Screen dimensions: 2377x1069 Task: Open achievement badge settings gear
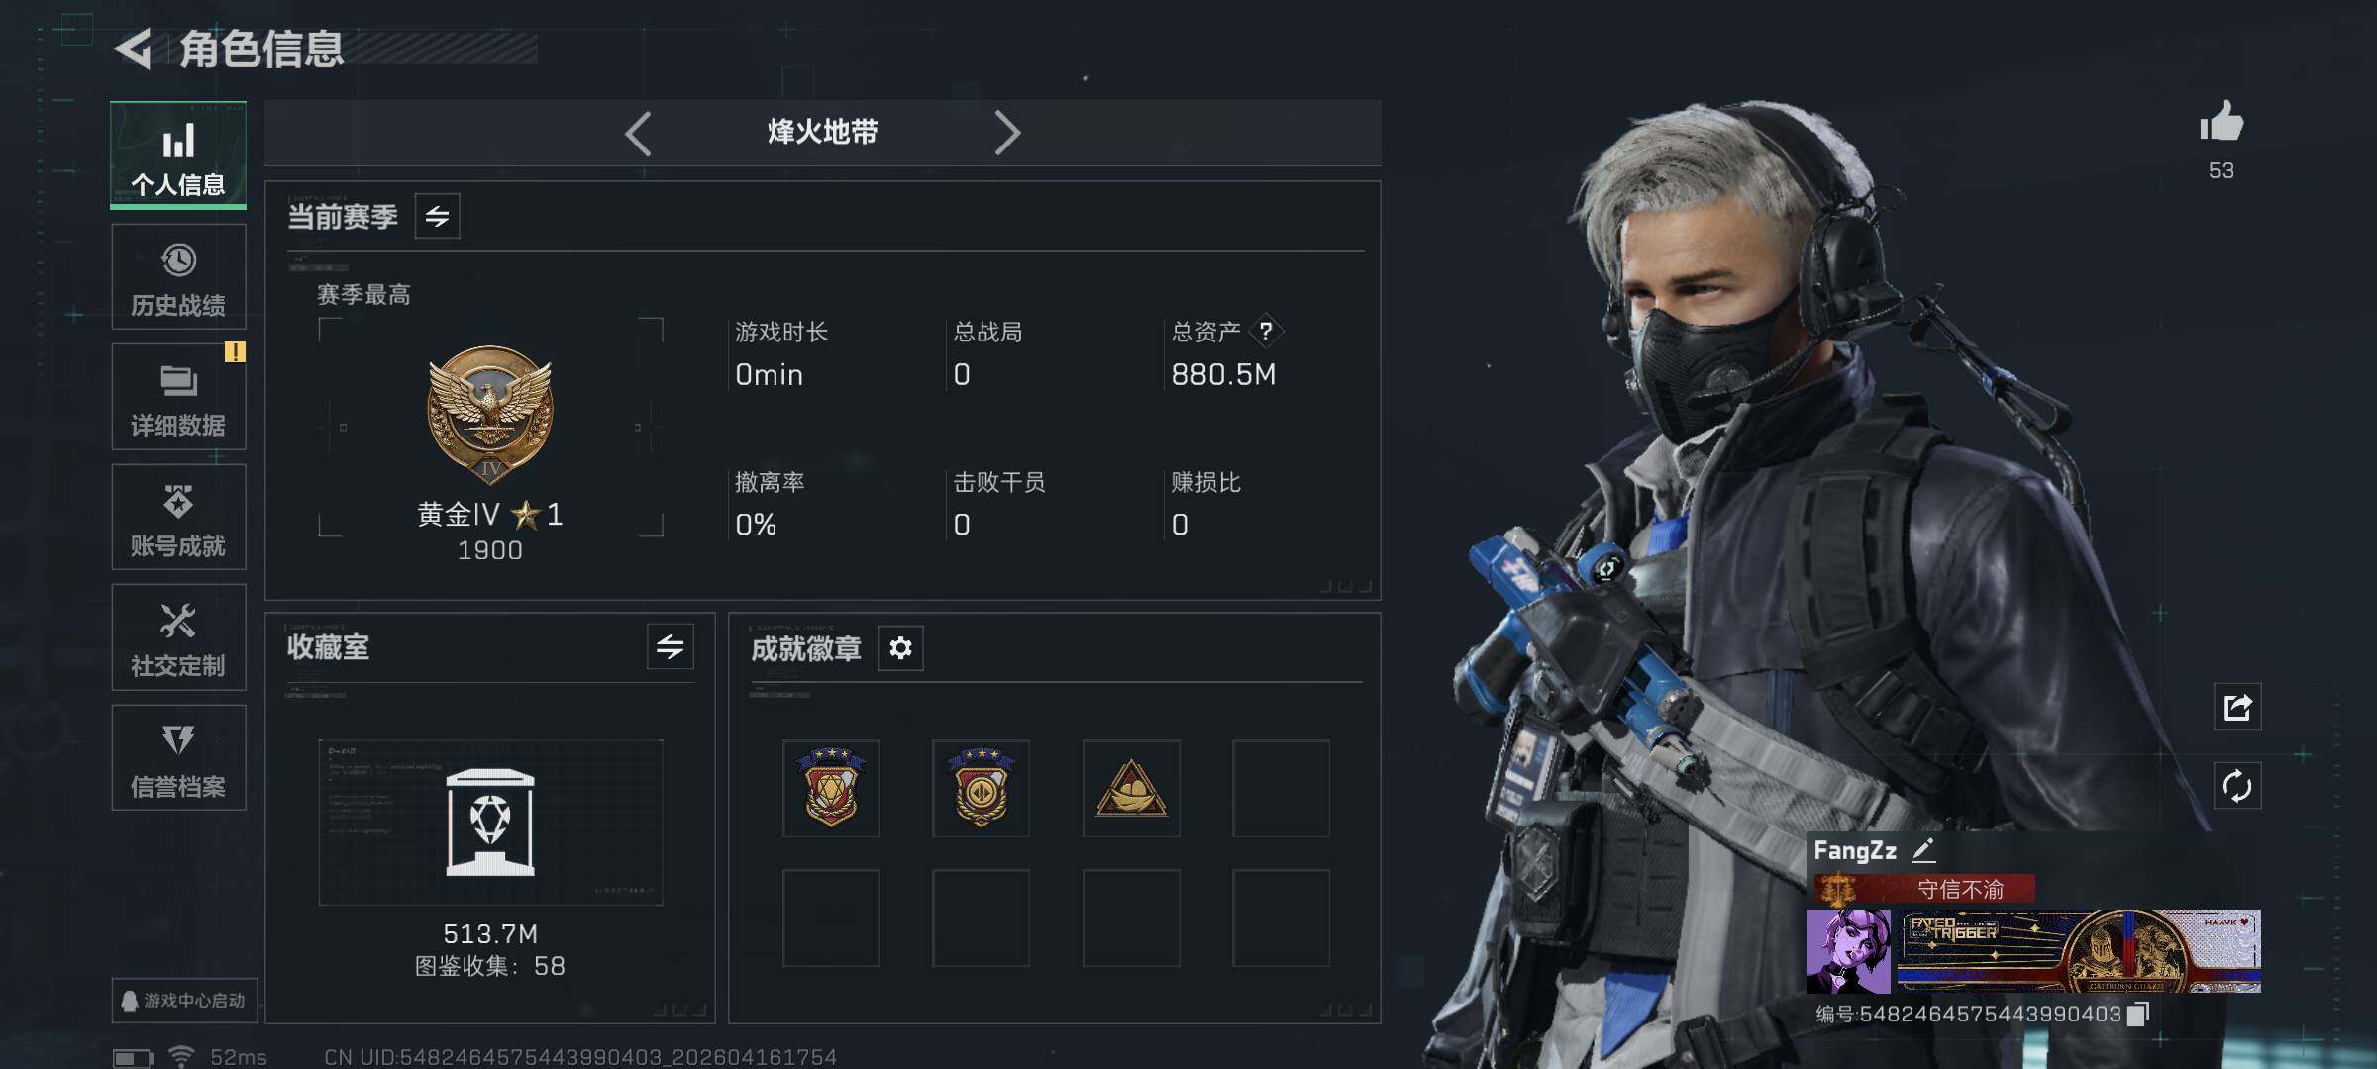click(900, 648)
